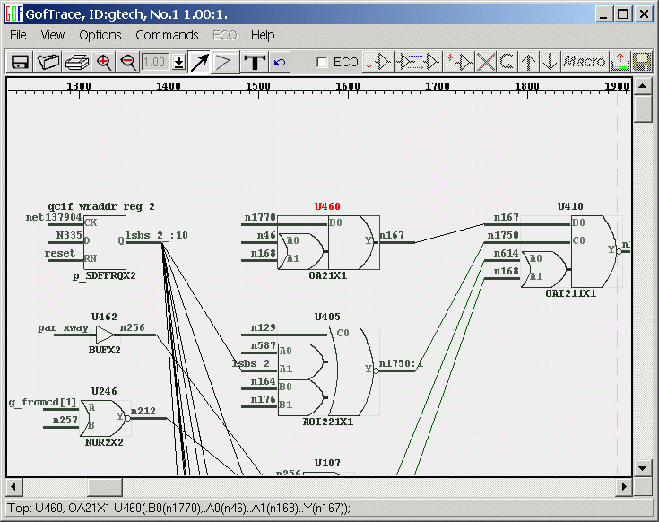Viewport: 659px width, 522px height.
Task: Enable the ECO checkbox
Action: (323, 63)
